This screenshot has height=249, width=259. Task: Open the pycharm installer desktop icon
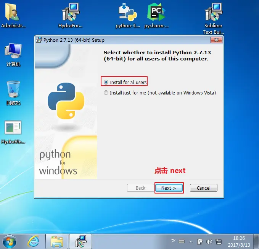[156, 15]
